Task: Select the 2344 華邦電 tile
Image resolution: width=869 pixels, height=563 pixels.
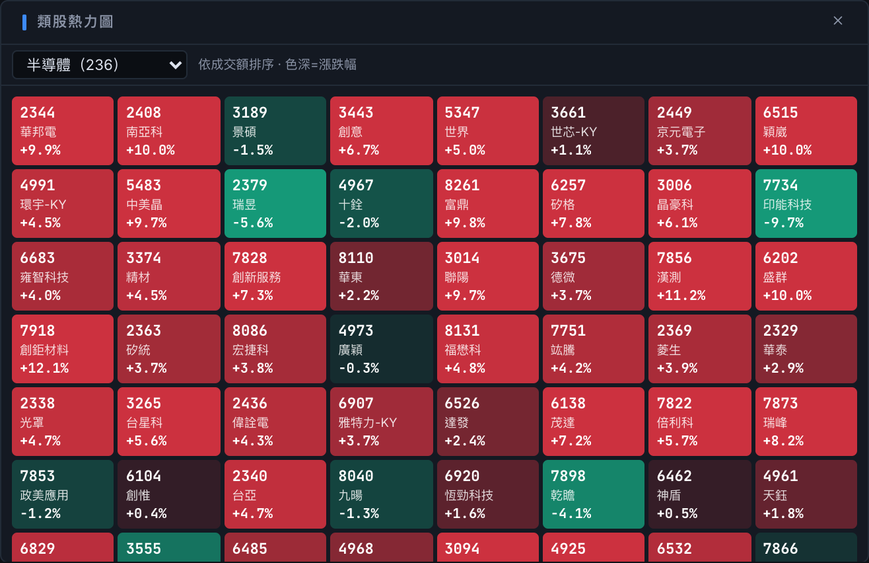Action: 63,131
